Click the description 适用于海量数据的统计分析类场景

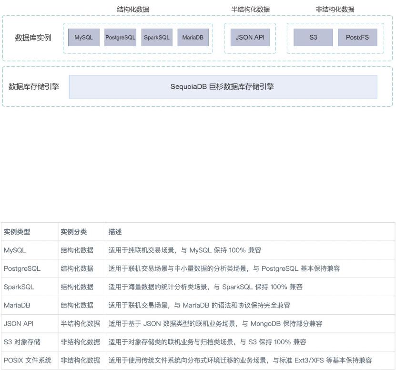click(x=205, y=287)
